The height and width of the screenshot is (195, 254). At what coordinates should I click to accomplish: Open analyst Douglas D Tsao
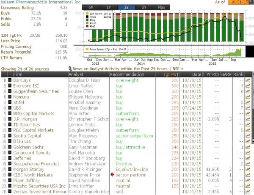click(x=84, y=80)
